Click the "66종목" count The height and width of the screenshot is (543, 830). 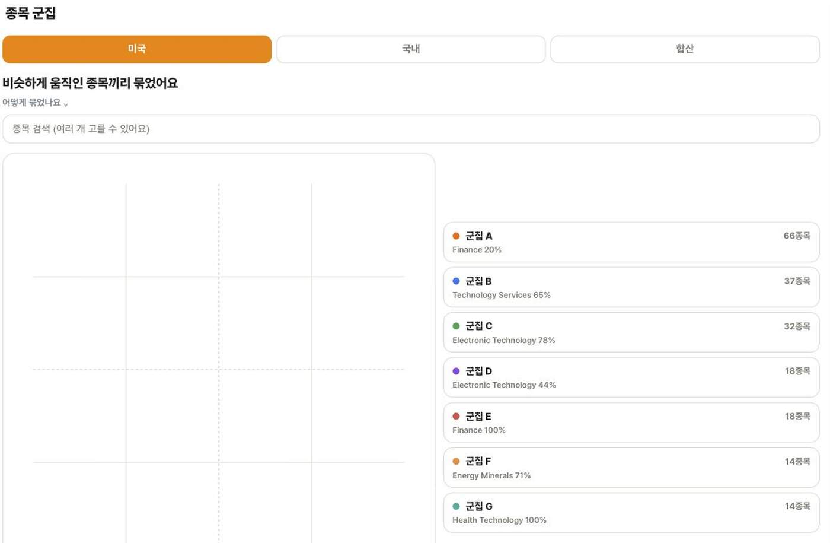[797, 236]
